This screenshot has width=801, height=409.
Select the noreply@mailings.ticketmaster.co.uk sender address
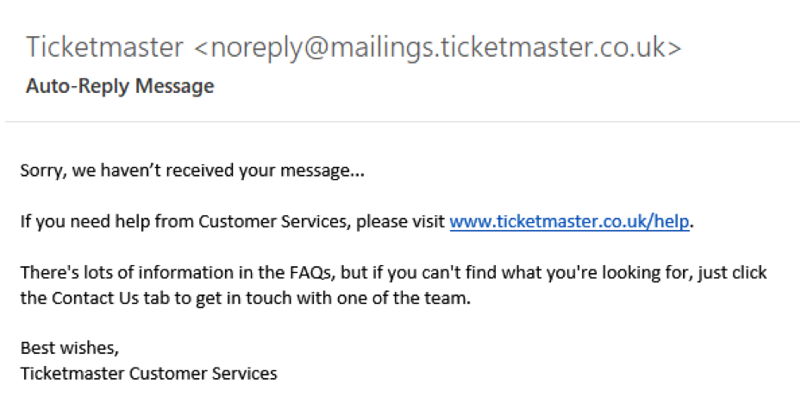pos(438,47)
